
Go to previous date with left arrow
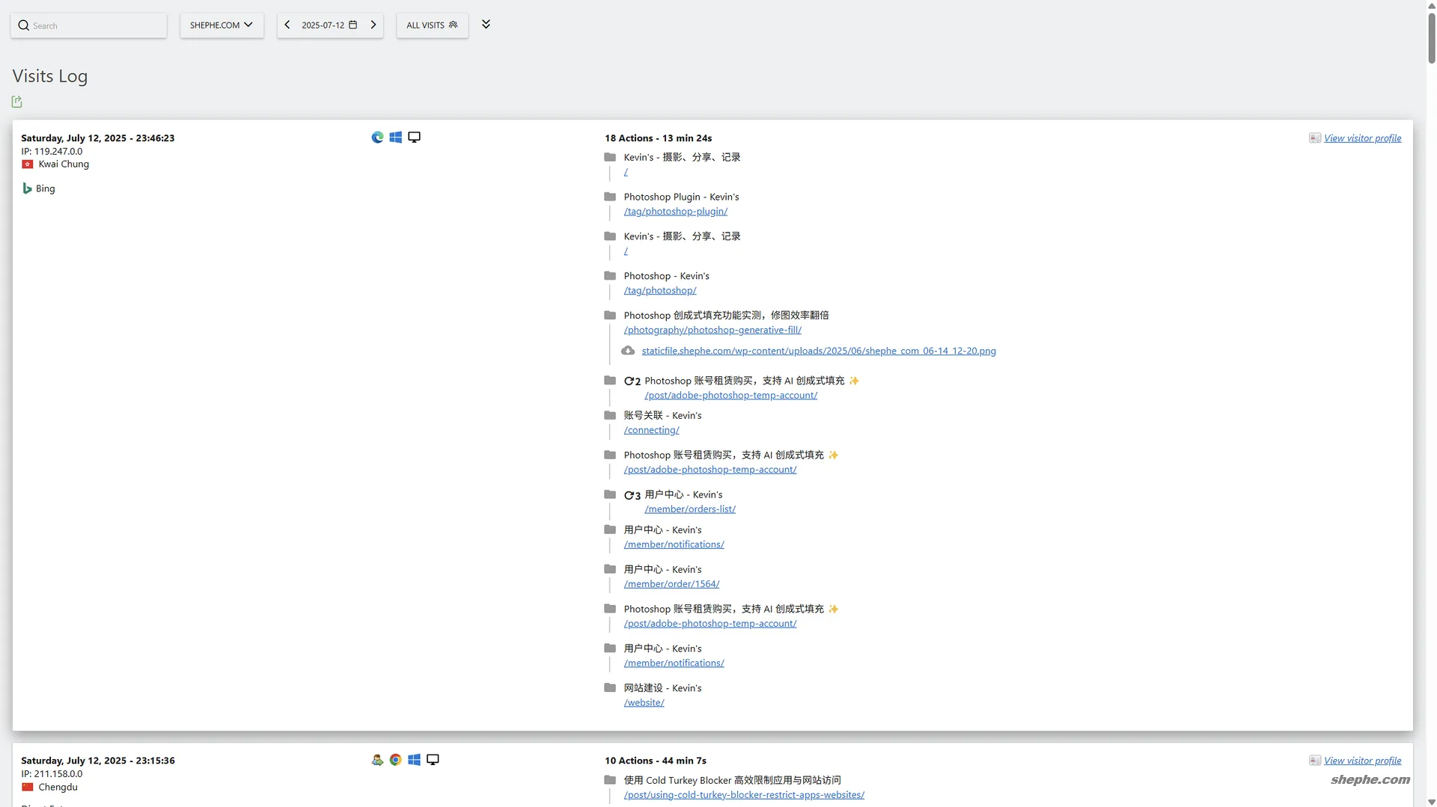tap(287, 25)
